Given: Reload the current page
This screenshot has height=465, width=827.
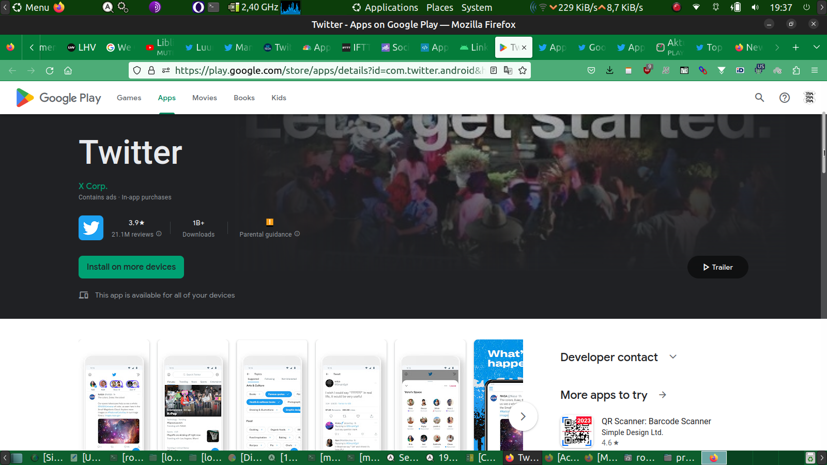Looking at the screenshot, I should point(50,70).
